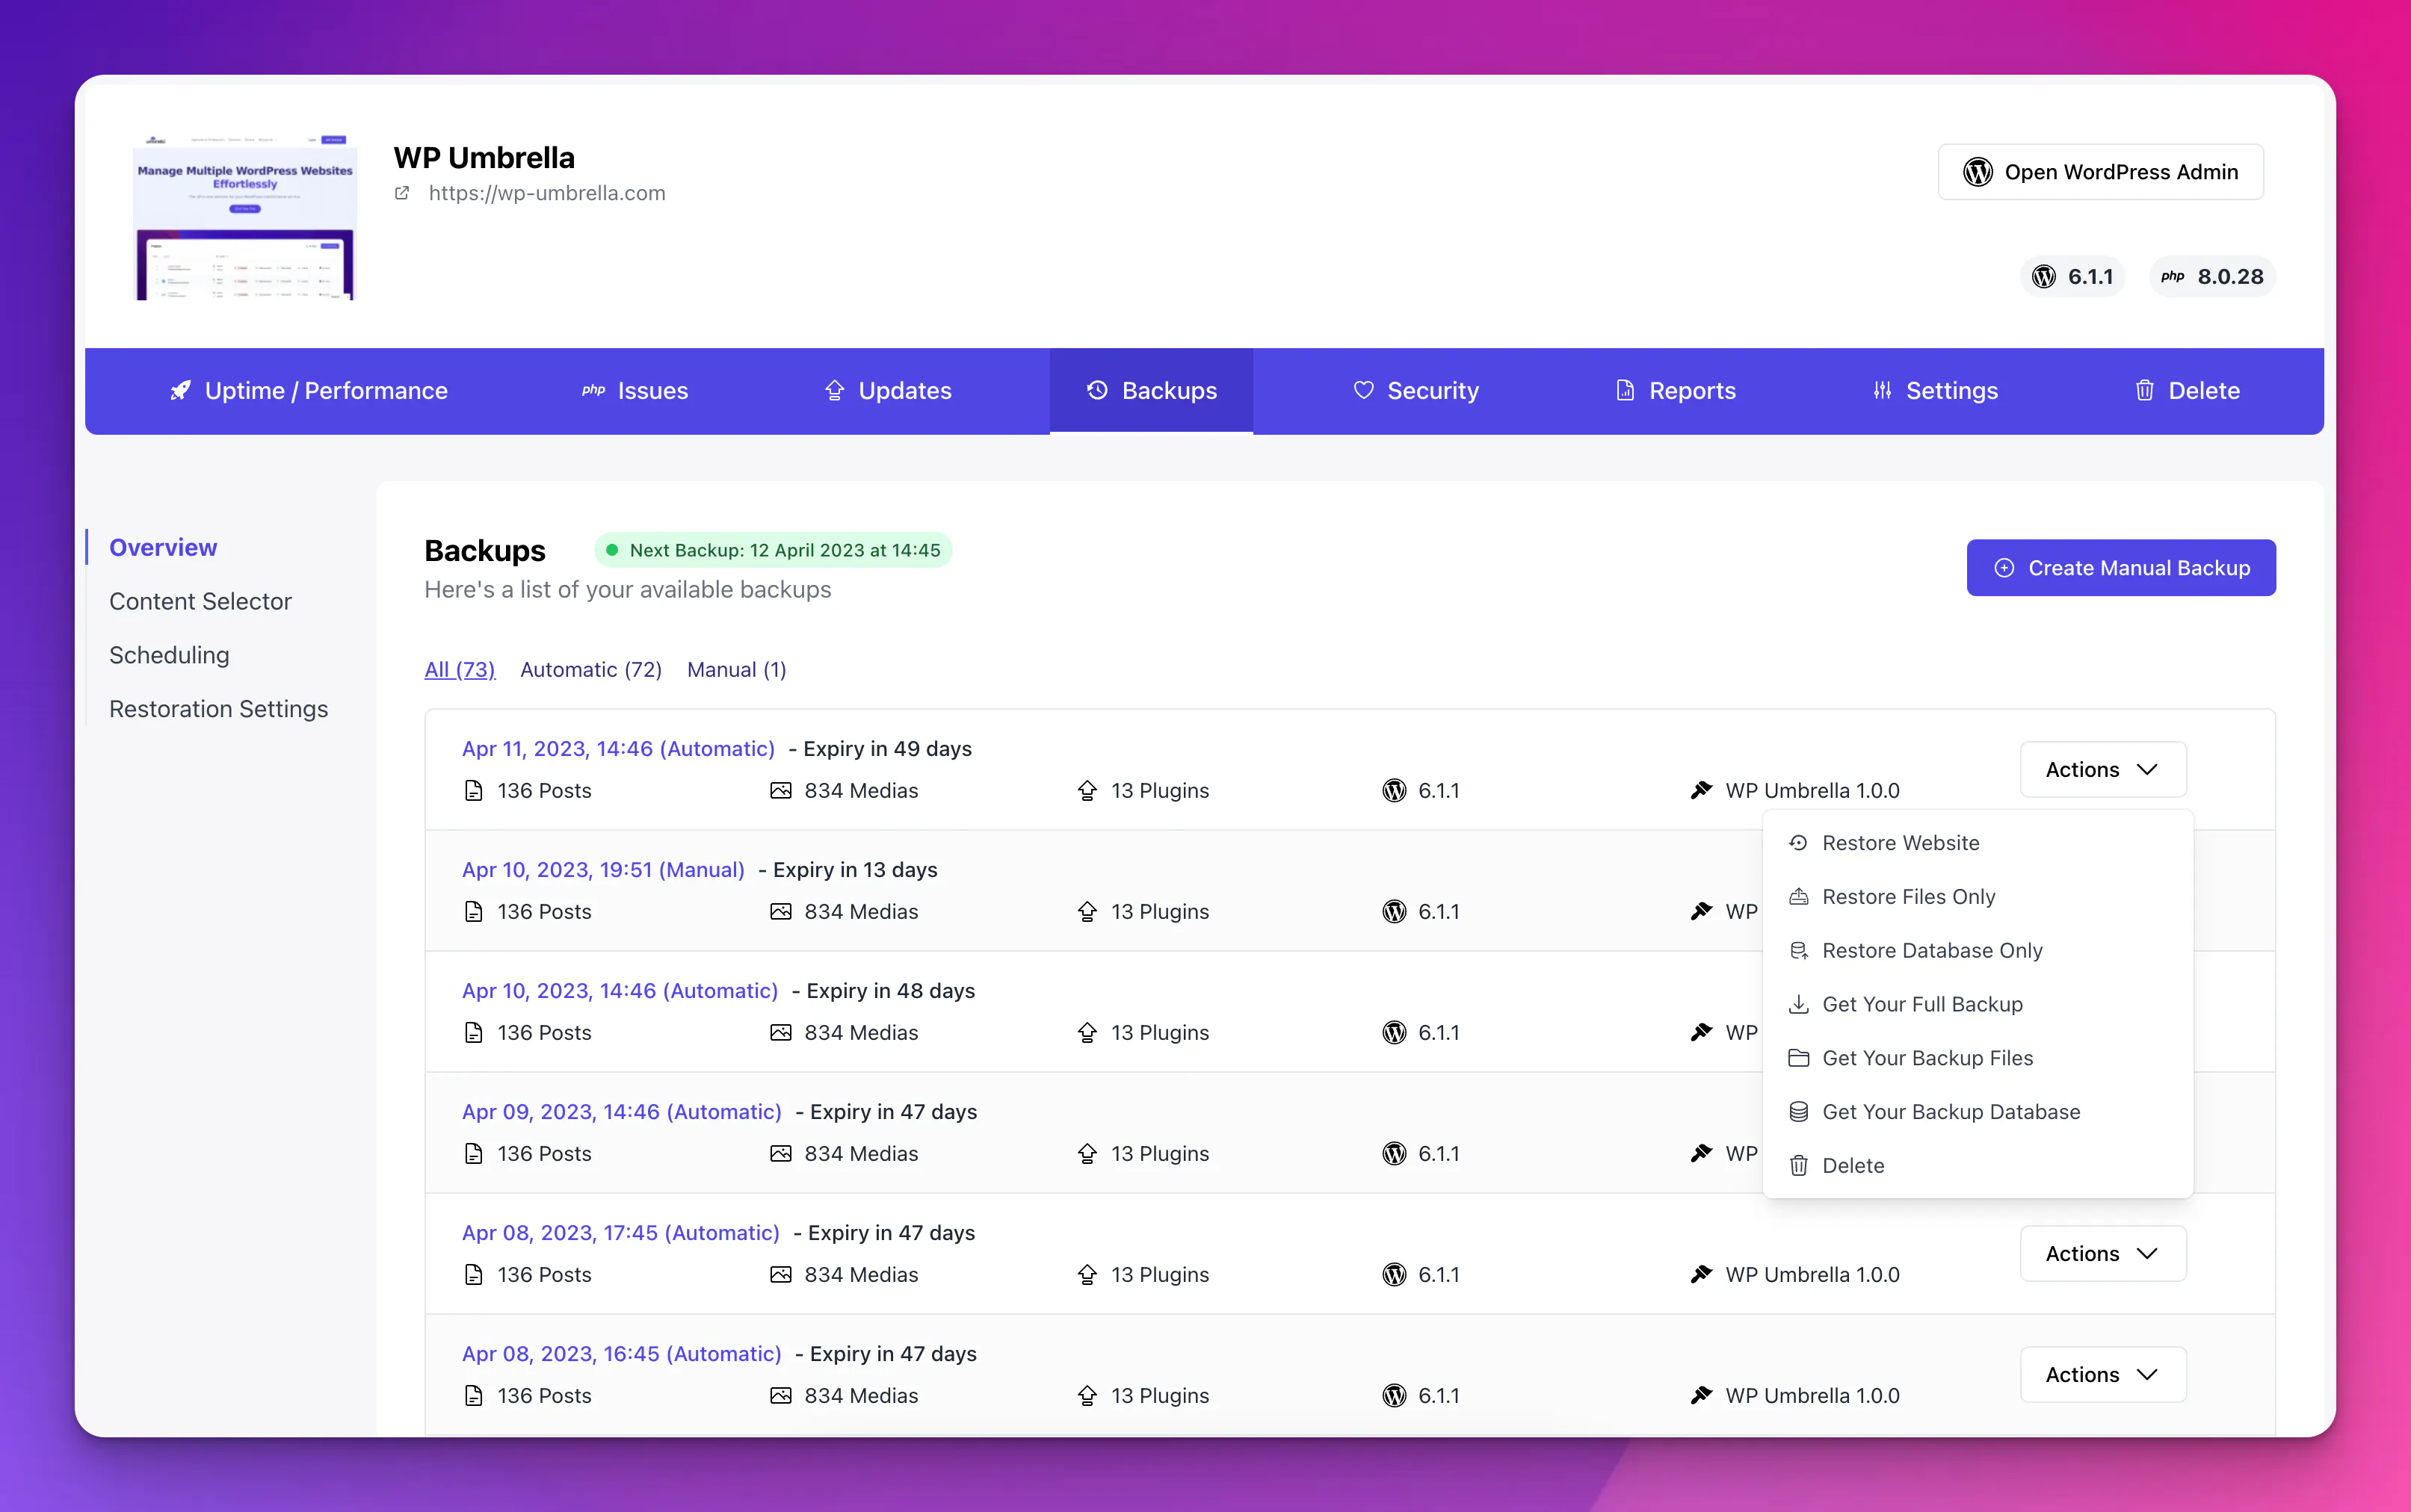Open the Apr 11, 2023, 14:46 (Automatic) backup
Screen dimensions: 2411x1512
click(x=618, y=749)
